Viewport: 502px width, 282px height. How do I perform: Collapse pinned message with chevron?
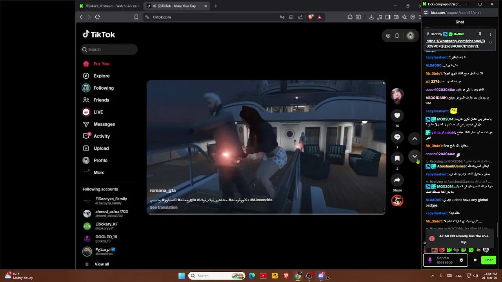point(490,43)
